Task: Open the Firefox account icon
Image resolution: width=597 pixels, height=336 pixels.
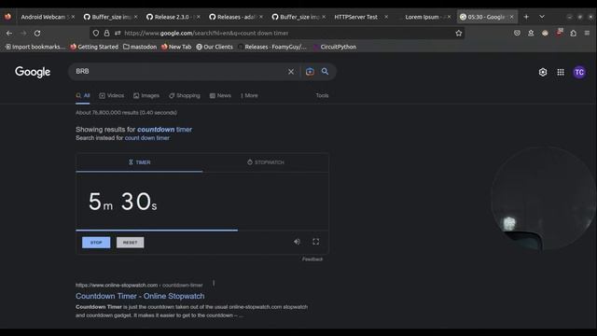Action: [531, 34]
